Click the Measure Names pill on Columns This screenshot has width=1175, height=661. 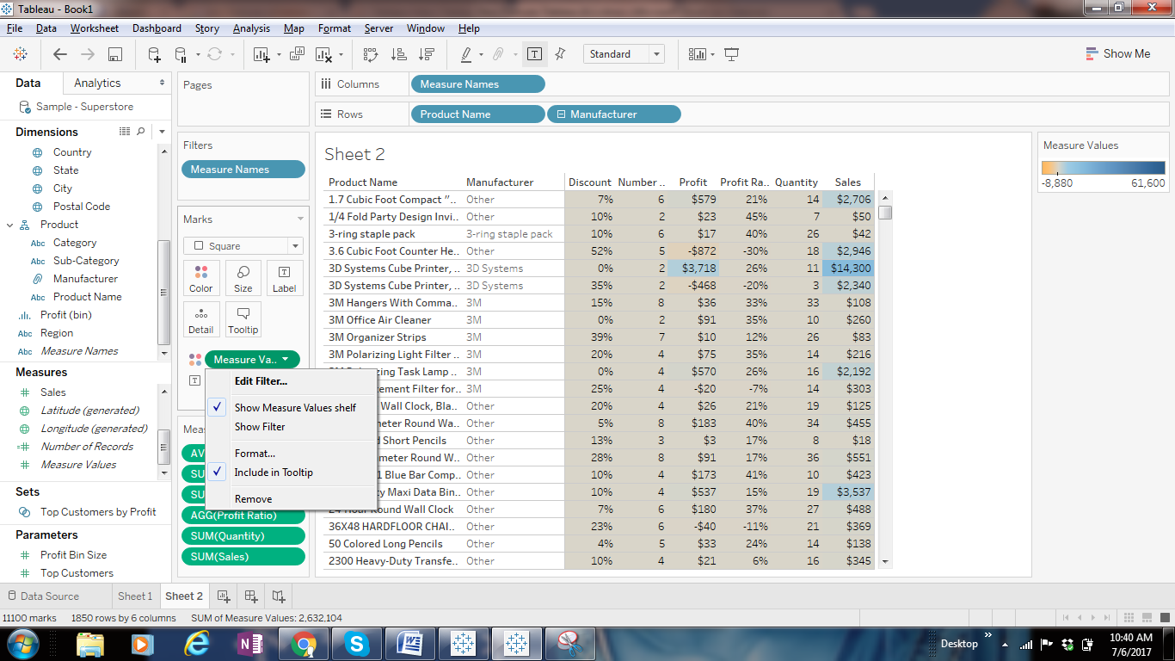(477, 84)
